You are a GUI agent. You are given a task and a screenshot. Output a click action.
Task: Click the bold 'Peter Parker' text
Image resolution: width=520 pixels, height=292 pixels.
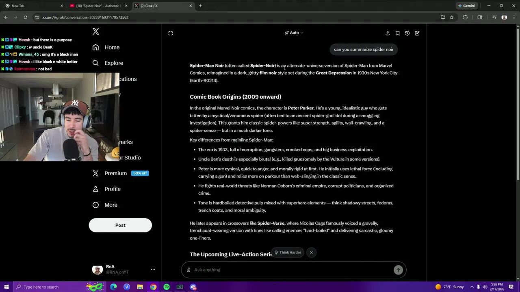click(301, 108)
